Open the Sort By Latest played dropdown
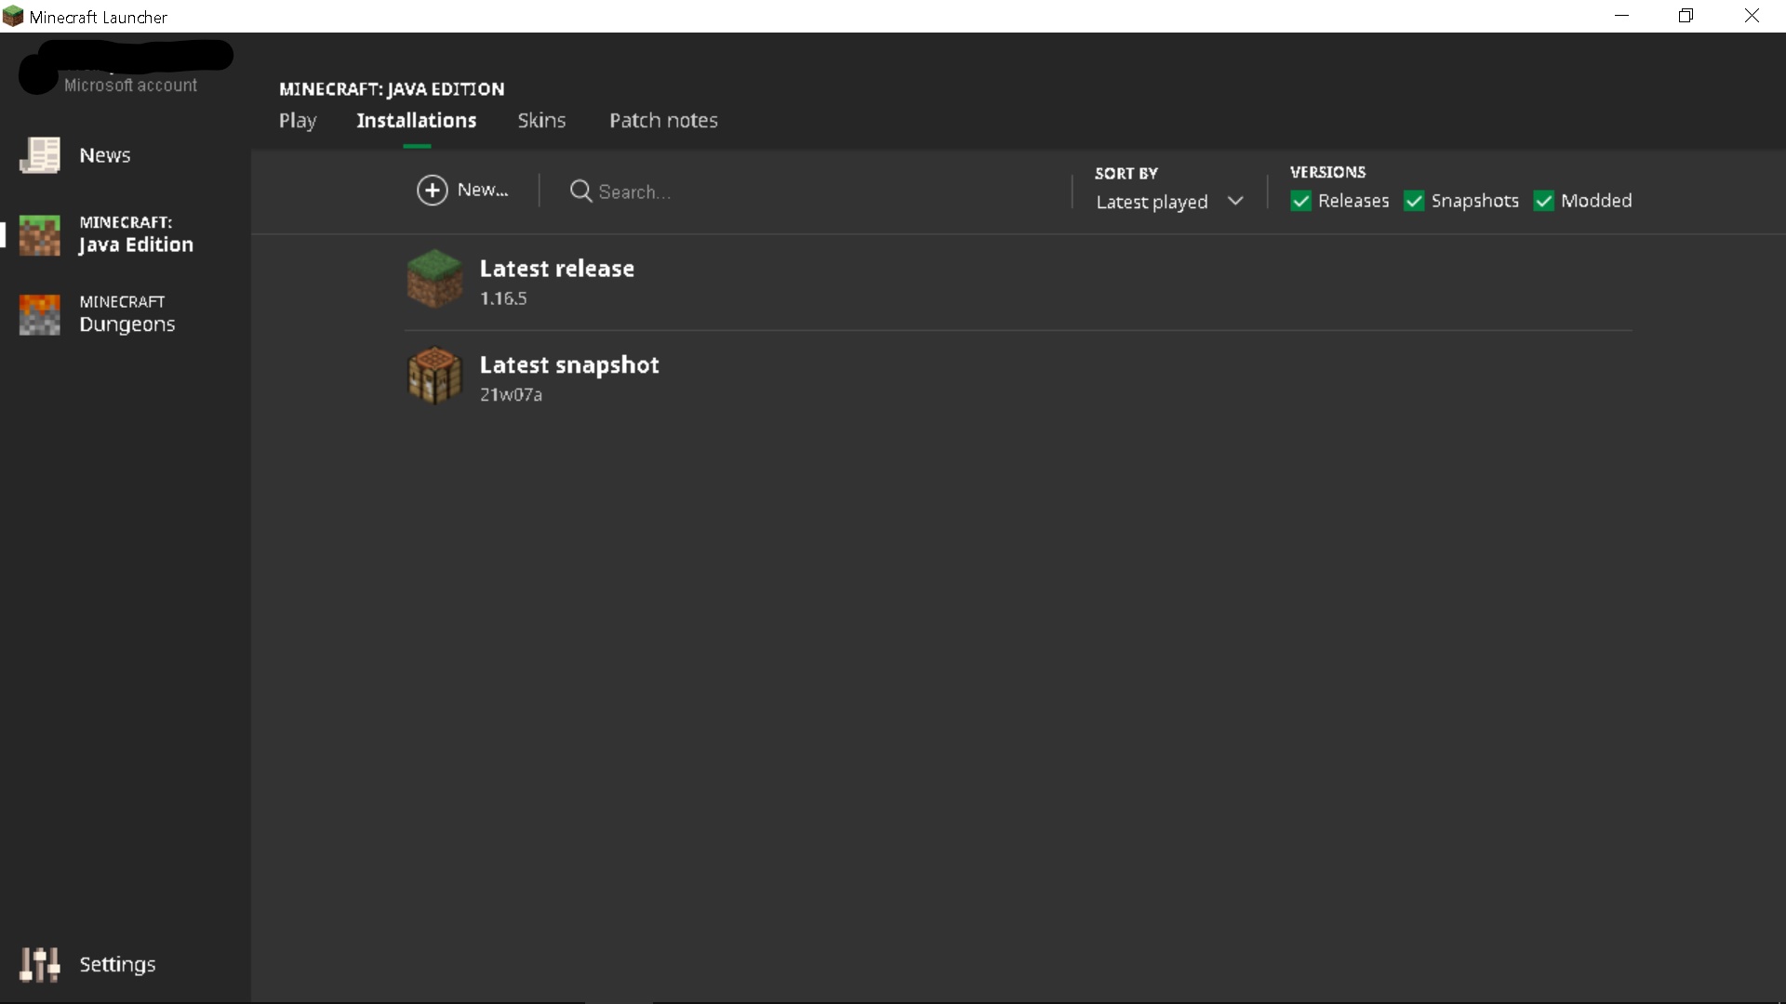The image size is (1786, 1004). (x=1152, y=202)
